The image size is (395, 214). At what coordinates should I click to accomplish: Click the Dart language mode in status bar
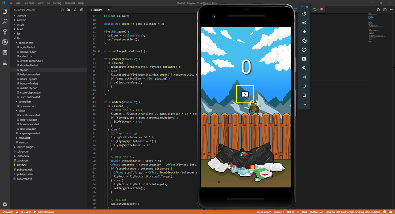click(x=304, y=212)
